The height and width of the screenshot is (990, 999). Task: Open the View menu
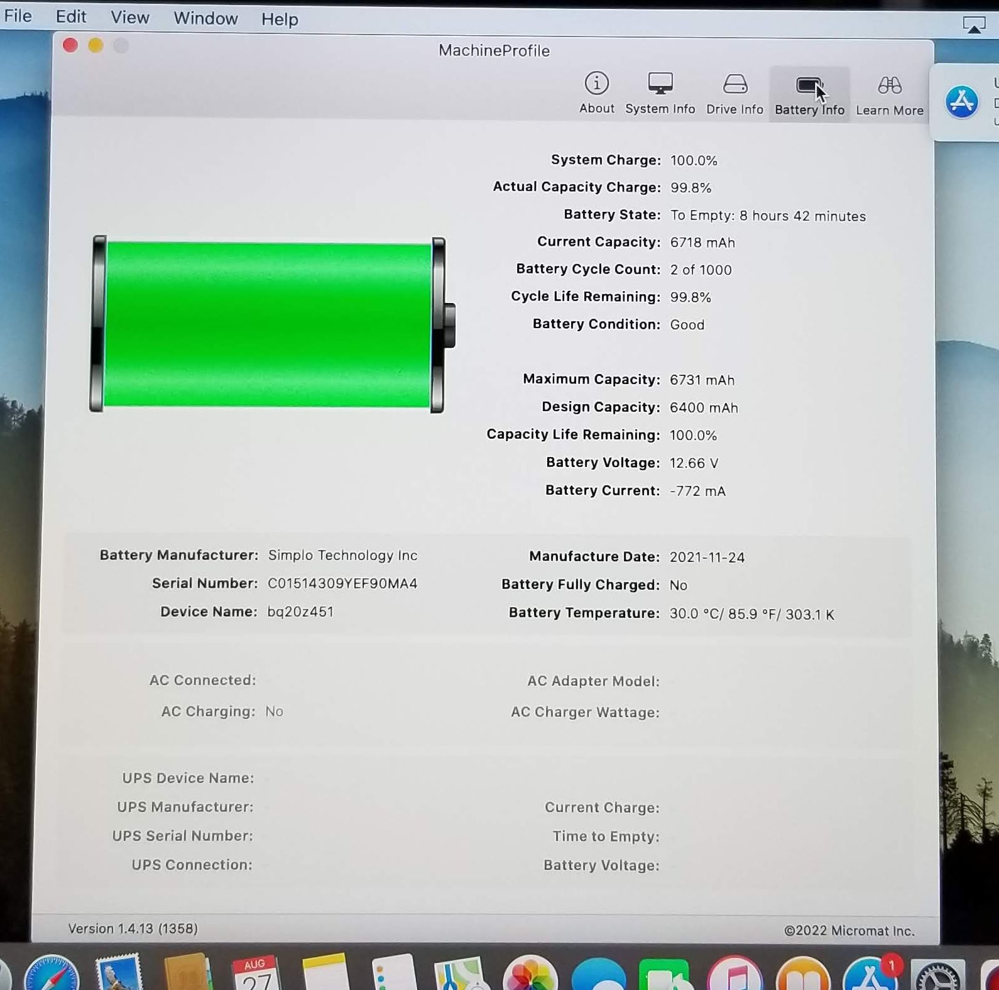click(x=130, y=18)
